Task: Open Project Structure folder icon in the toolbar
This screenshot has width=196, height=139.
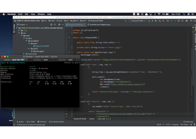Action: [x=187, y=21]
